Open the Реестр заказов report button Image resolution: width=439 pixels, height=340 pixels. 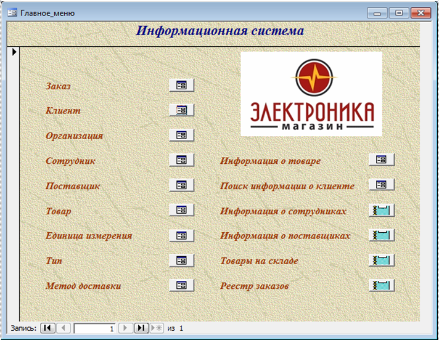pos(381,285)
